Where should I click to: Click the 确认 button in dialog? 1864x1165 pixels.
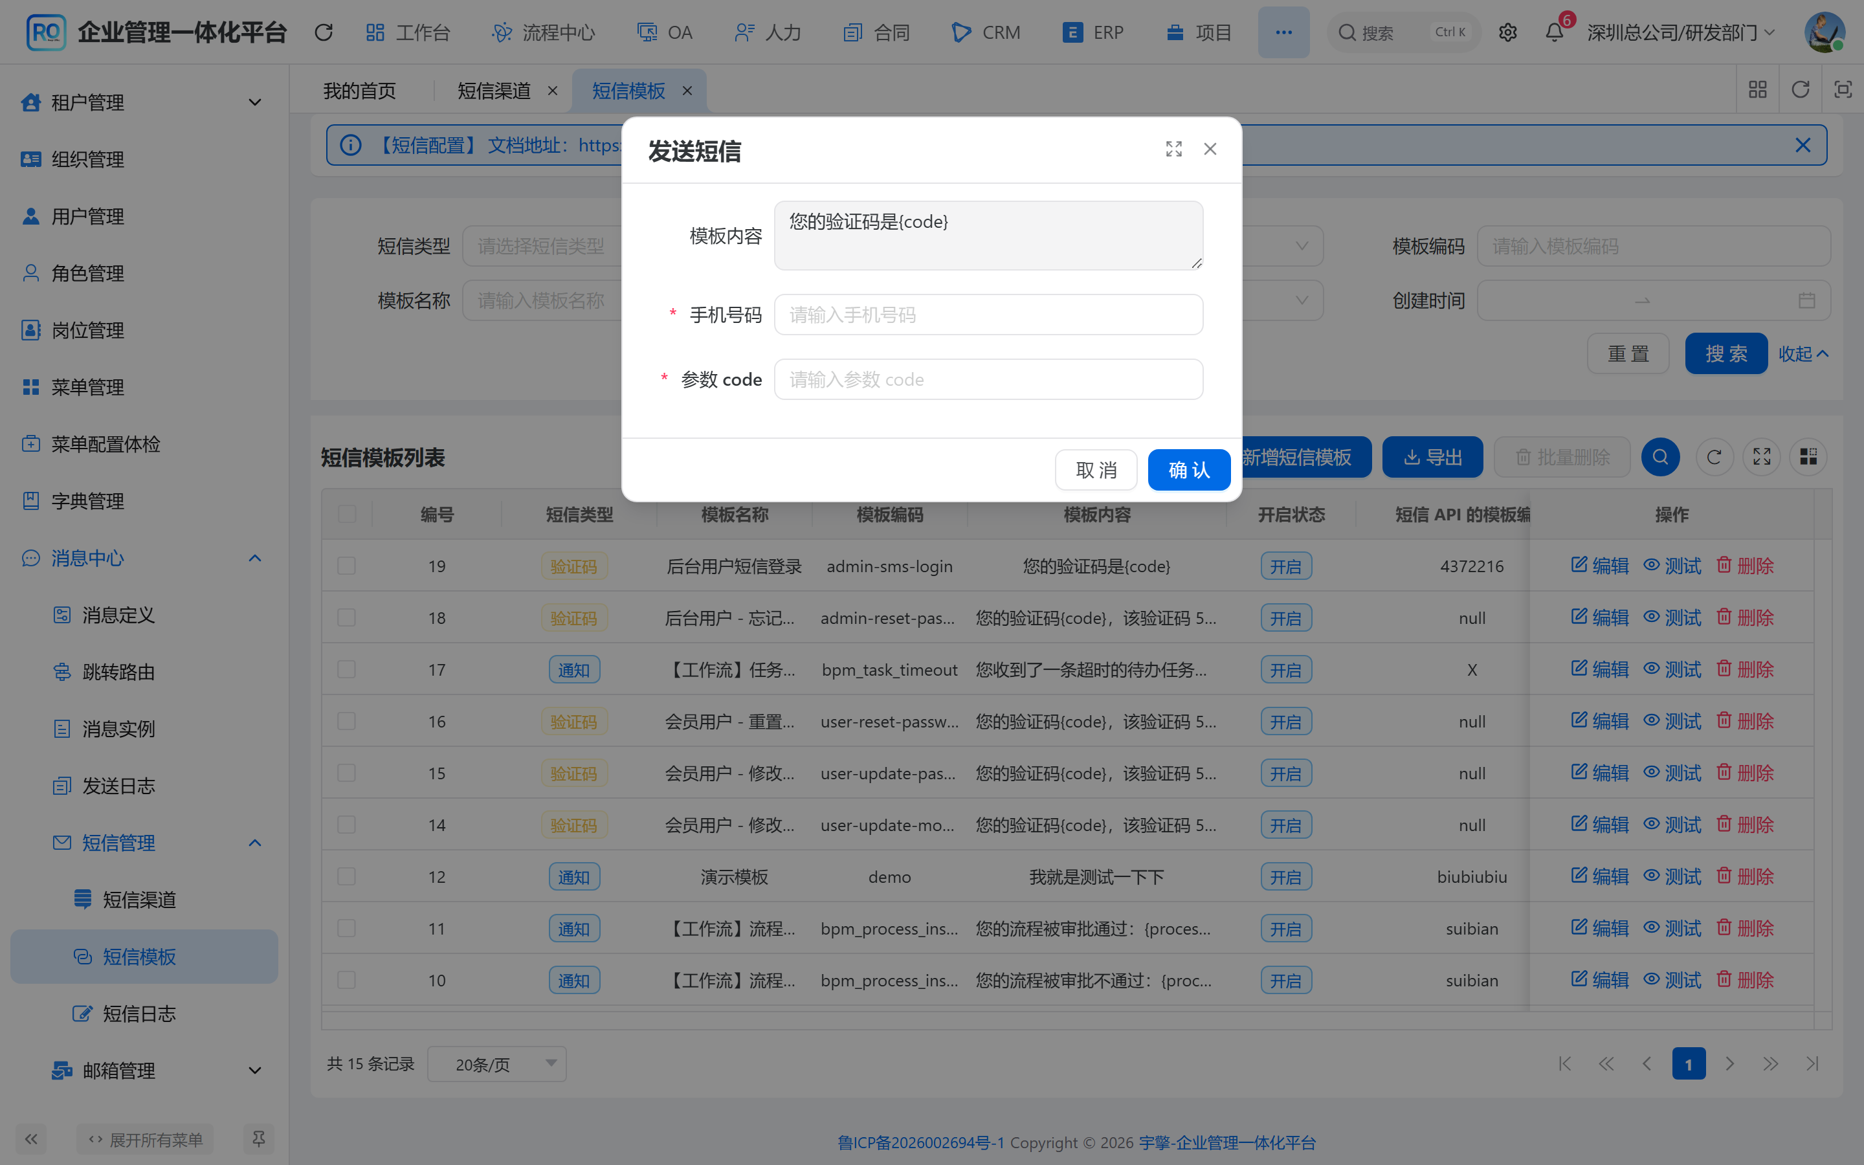tap(1188, 469)
